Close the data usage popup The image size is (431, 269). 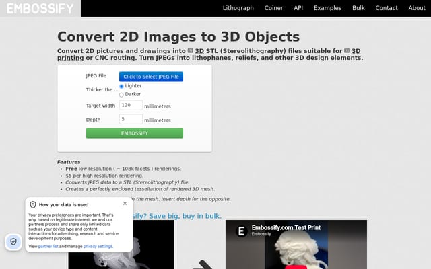[x=125, y=203]
